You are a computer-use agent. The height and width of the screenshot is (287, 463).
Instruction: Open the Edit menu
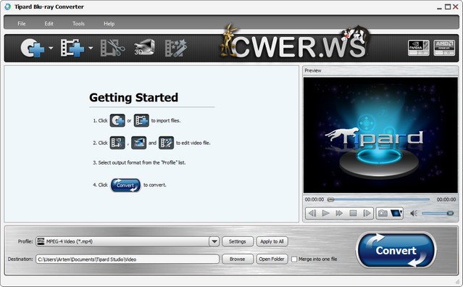pyautogui.click(x=49, y=24)
